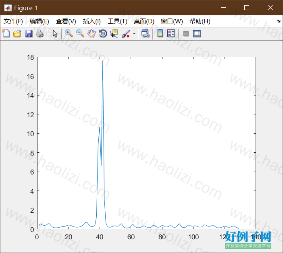Print the figure using the printer icon

40,33
